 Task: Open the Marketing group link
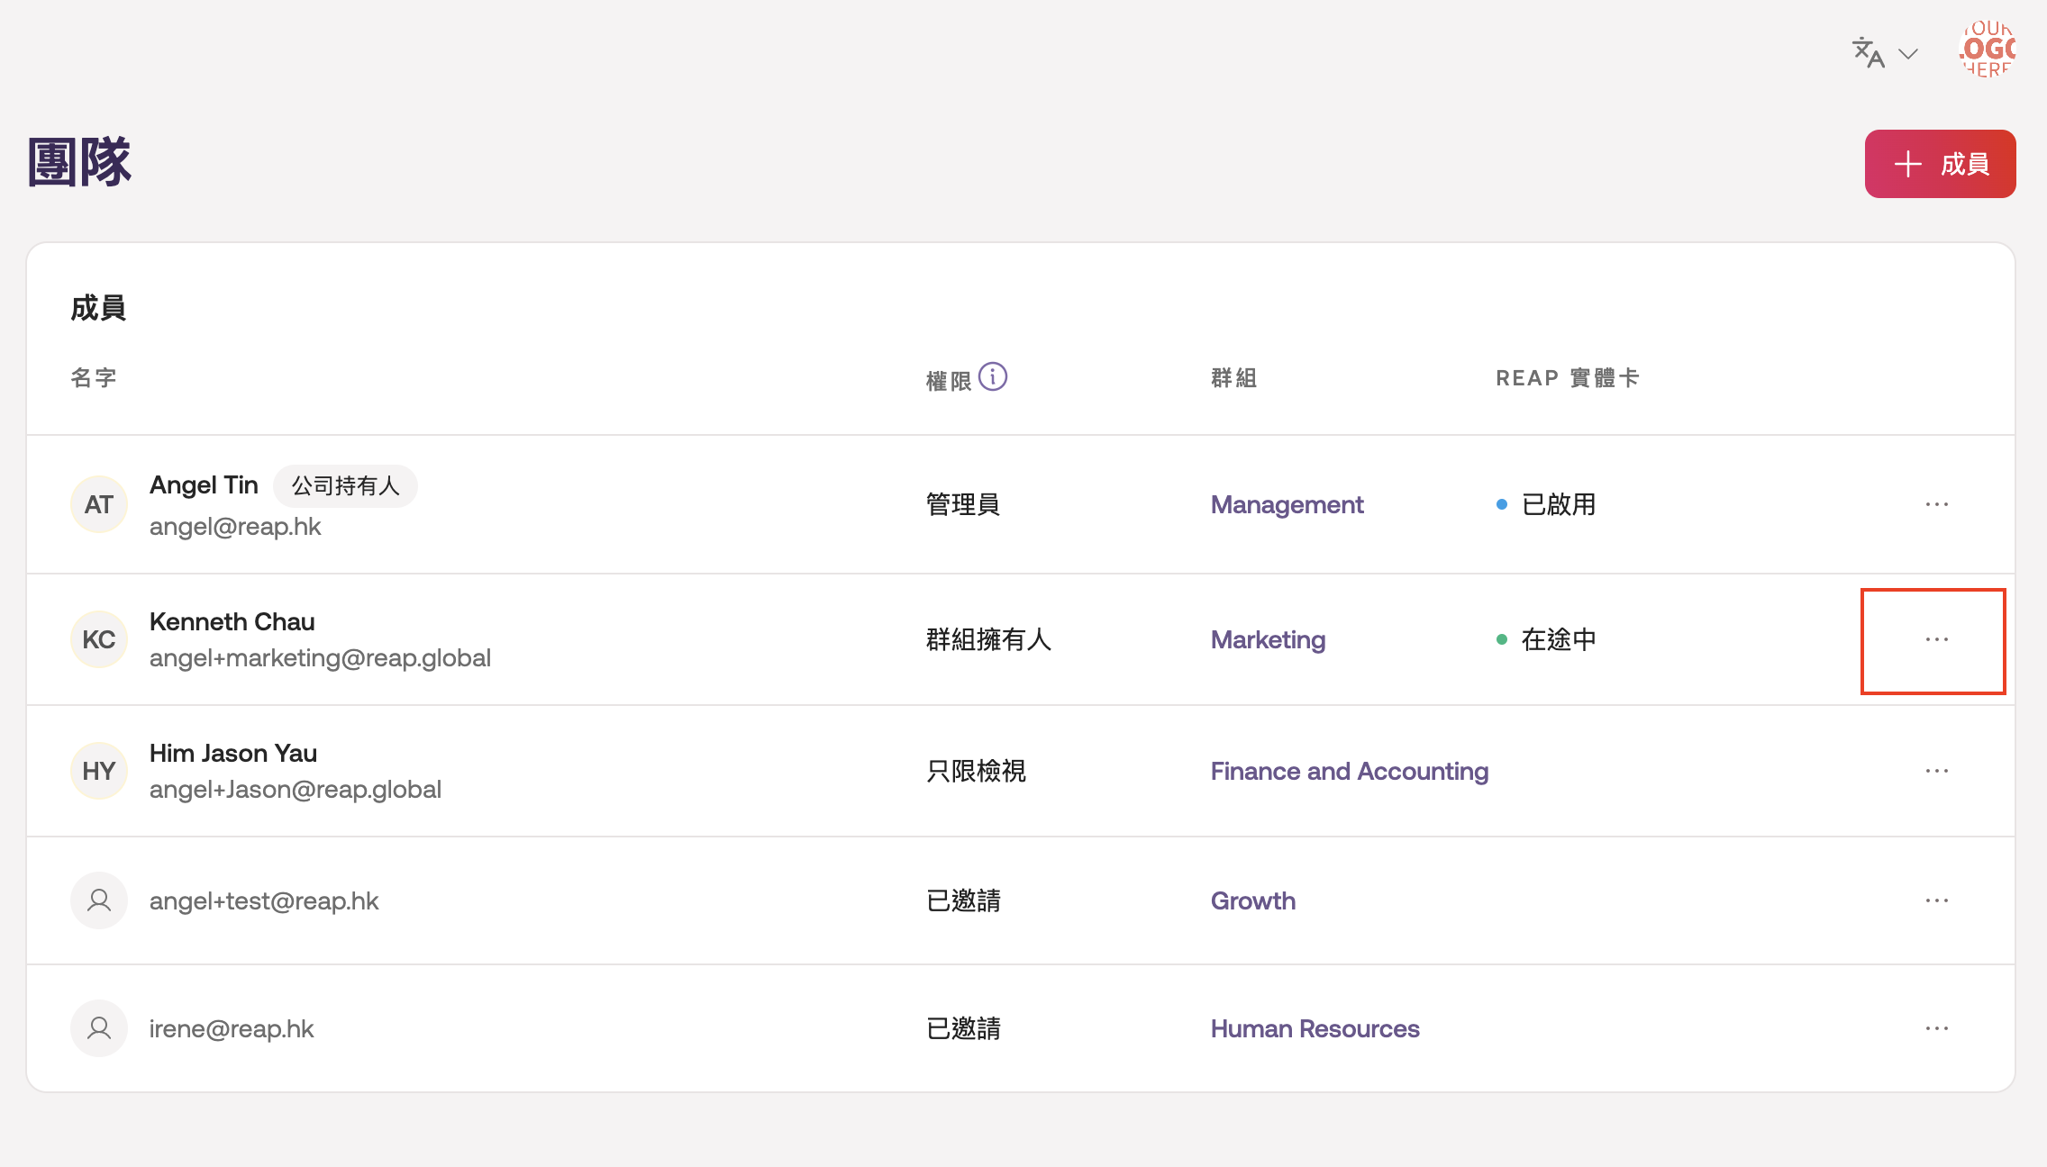[1268, 639]
